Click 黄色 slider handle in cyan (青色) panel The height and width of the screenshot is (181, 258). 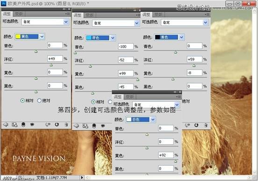138,80
